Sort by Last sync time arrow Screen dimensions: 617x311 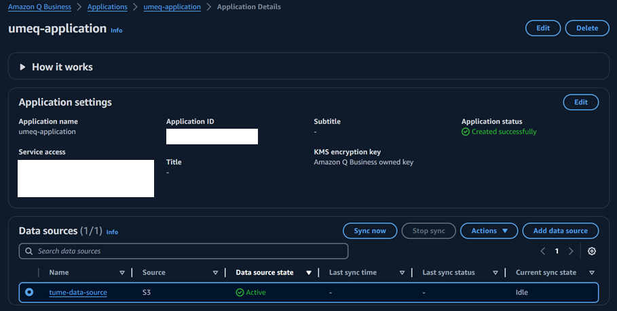click(x=402, y=272)
